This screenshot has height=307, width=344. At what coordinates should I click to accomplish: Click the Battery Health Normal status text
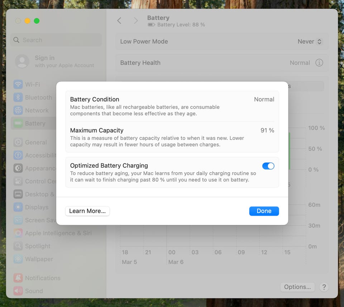coord(300,63)
